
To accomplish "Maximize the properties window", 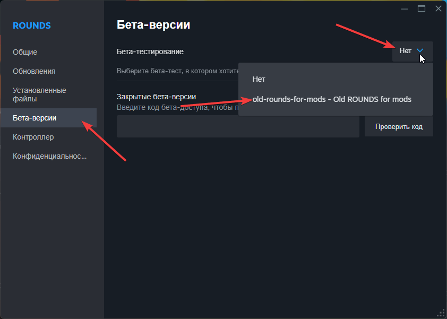I will point(422,9).
